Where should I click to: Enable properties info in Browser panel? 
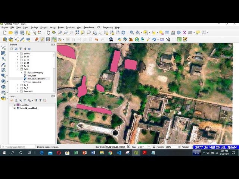[x=29, y=49]
